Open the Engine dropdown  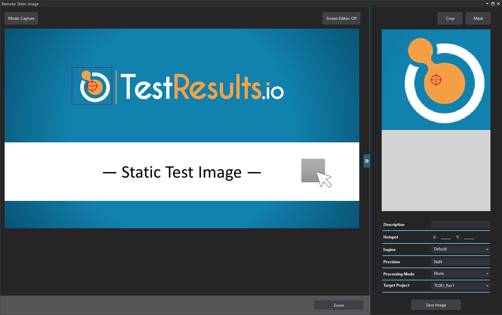pos(460,249)
